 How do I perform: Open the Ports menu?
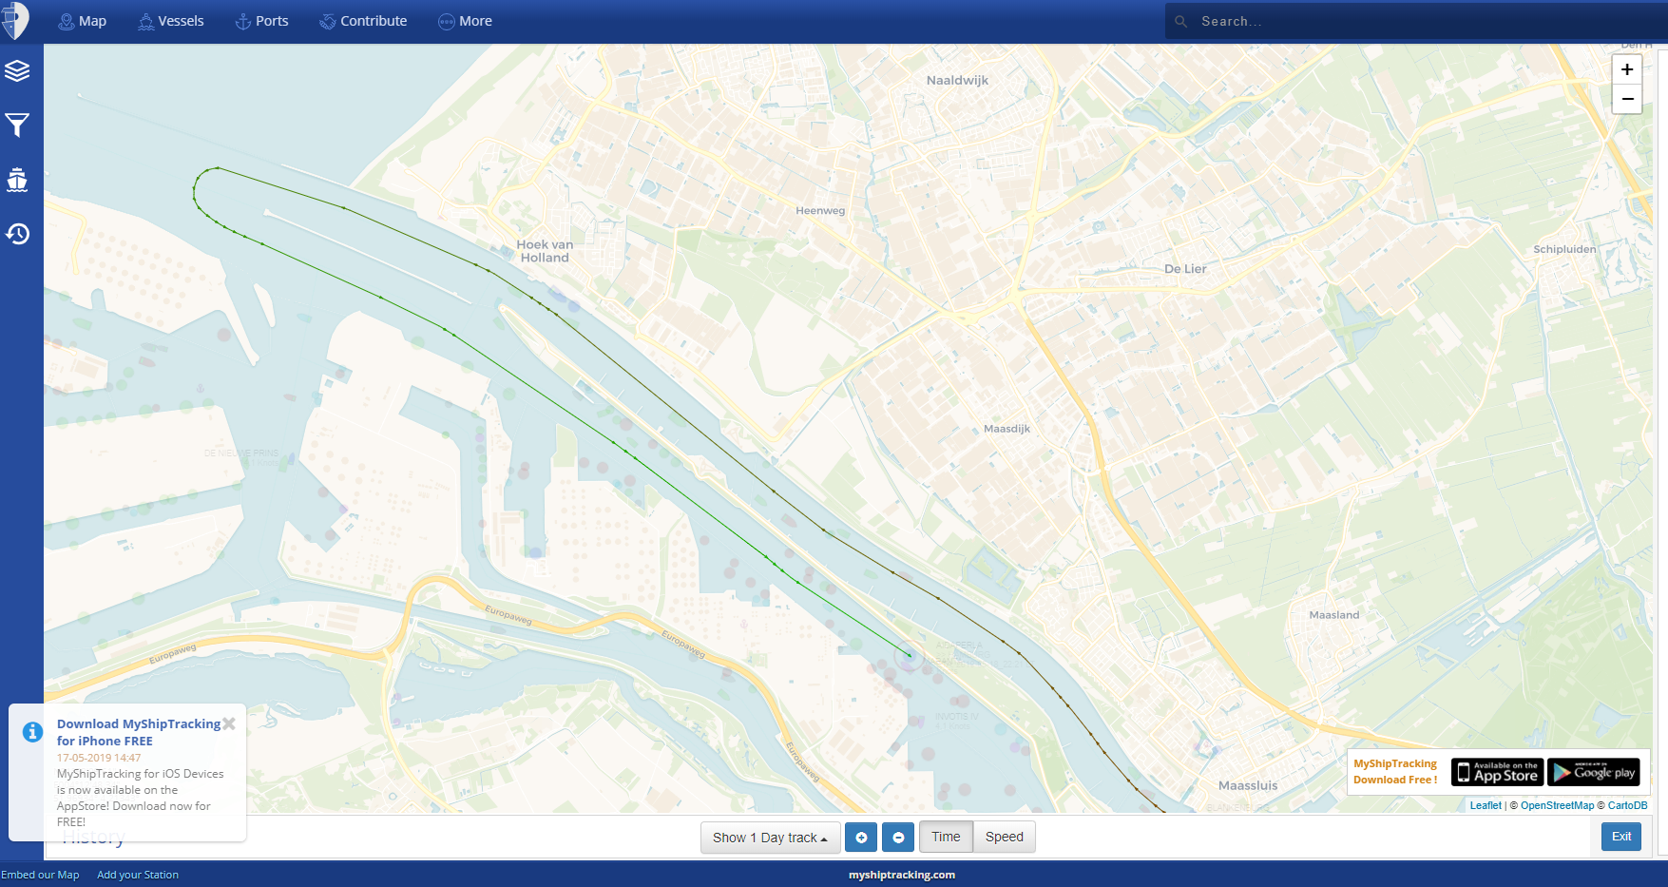coord(262,21)
